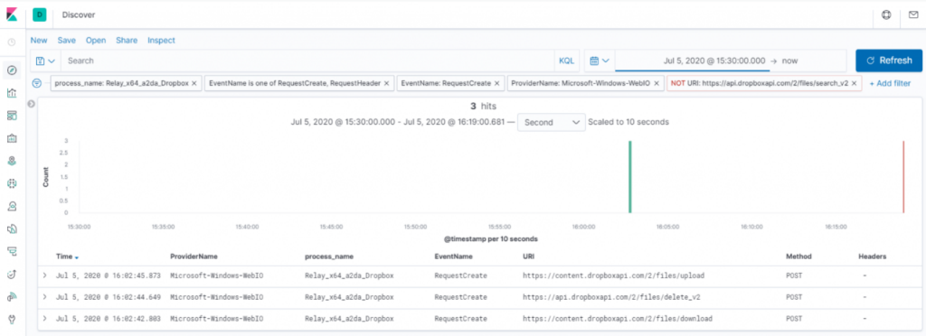Remove the ProviderName Microsoft-Windows-WebIO filter
Image resolution: width=926 pixels, height=336 pixels.
(657, 84)
